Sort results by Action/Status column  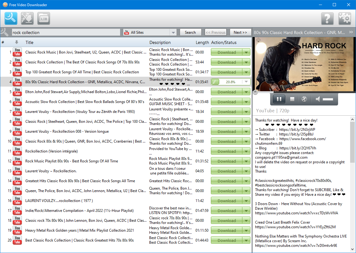tap(224, 42)
